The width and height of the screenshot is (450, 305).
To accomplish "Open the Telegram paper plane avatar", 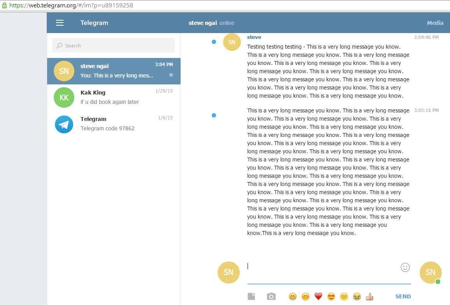I will click(x=64, y=124).
